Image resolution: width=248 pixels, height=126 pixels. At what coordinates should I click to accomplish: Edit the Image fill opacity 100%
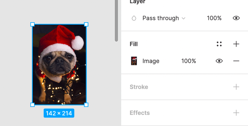(x=188, y=61)
